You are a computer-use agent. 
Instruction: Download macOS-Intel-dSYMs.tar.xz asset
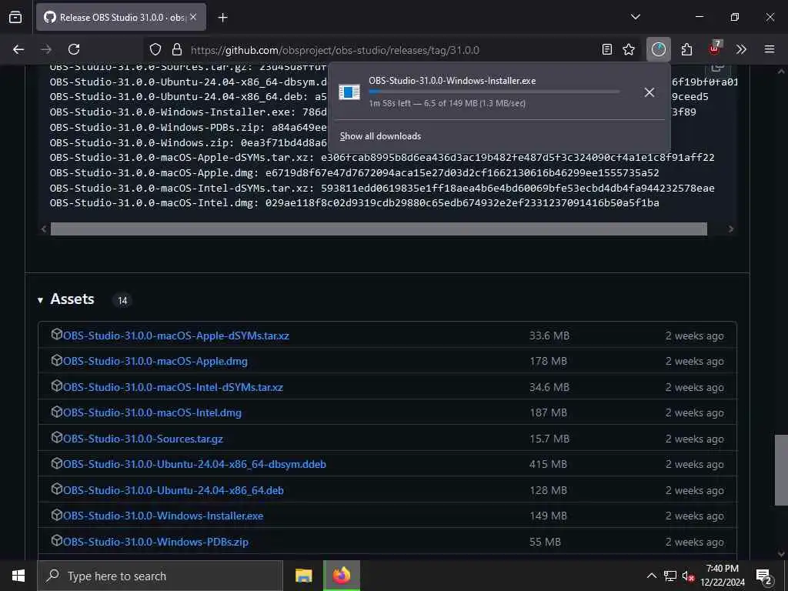coord(173,388)
